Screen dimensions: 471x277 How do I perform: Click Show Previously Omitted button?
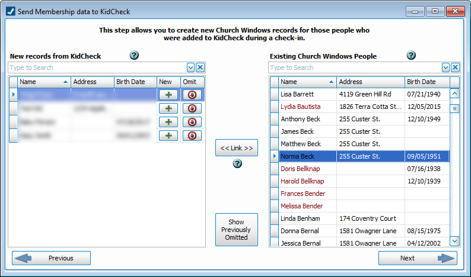(237, 230)
